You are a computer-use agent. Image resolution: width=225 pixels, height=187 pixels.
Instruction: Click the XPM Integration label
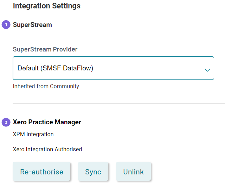tap(33, 134)
